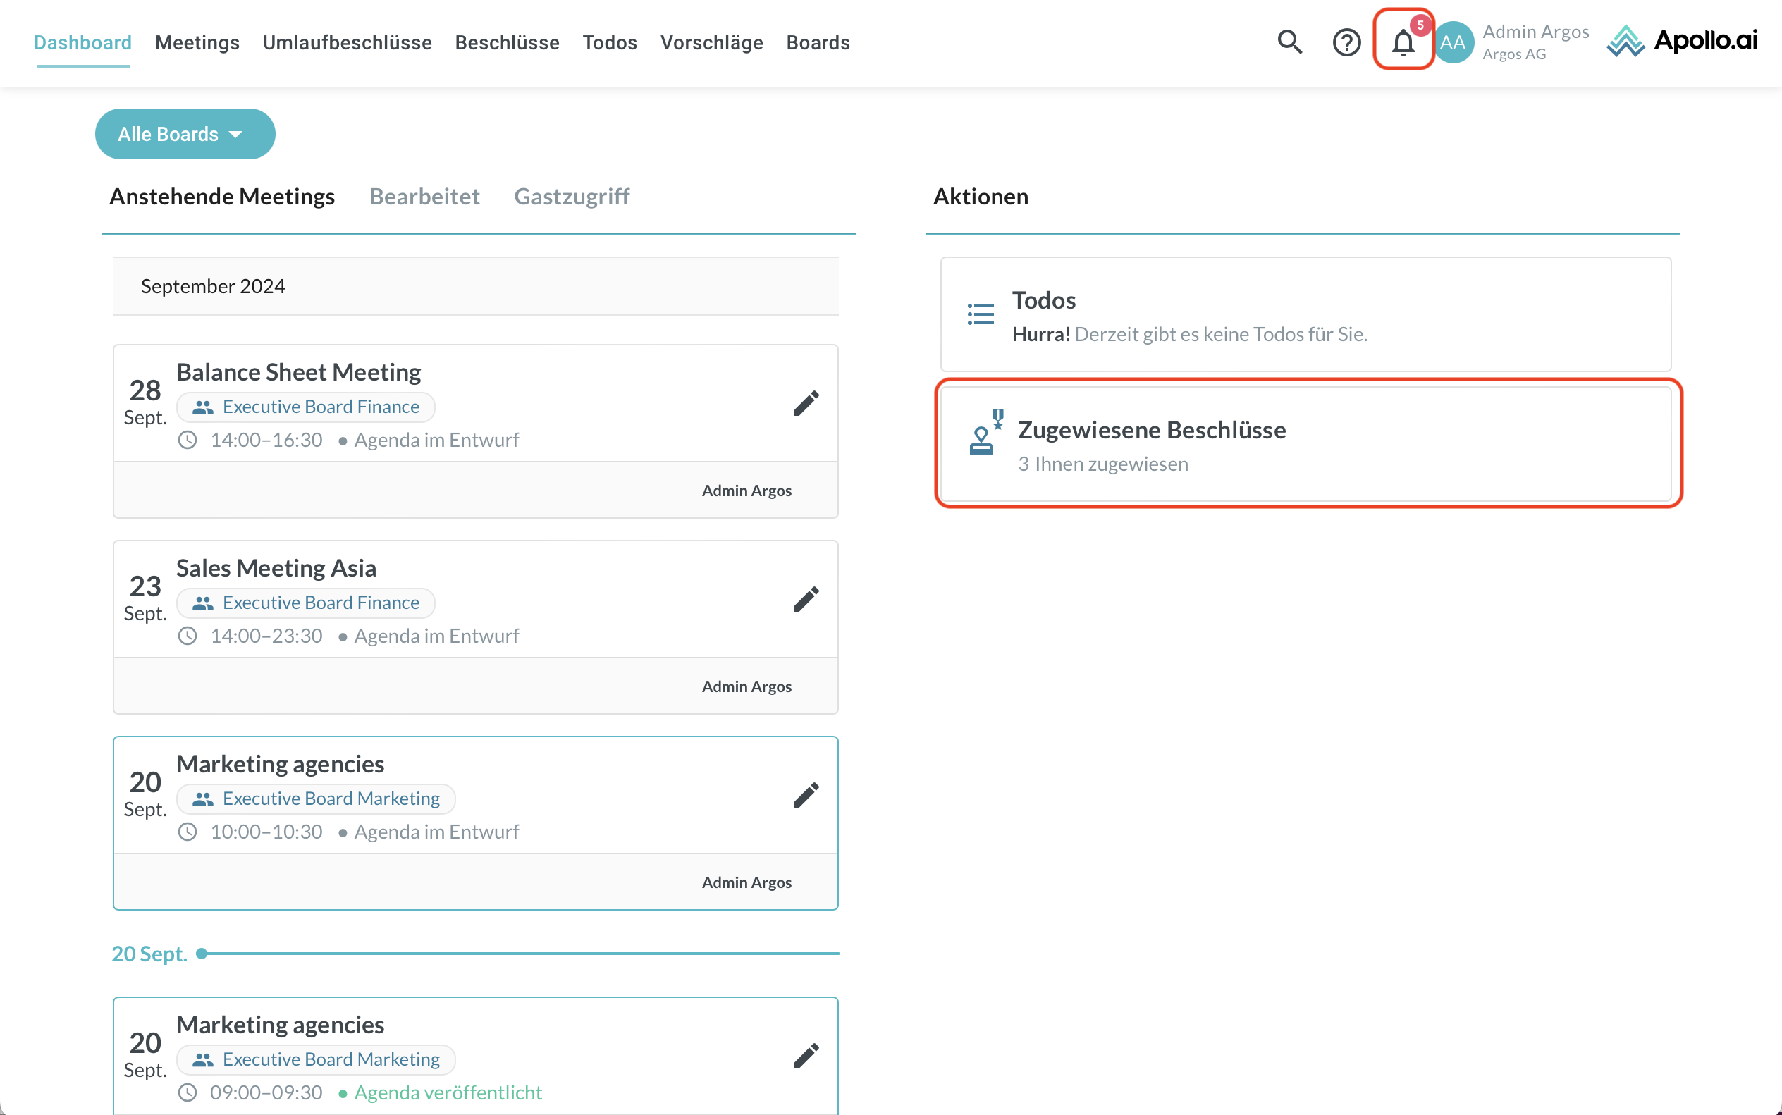The height and width of the screenshot is (1115, 1782).
Task: Click the AA user avatar
Action: click(1452, 42)
